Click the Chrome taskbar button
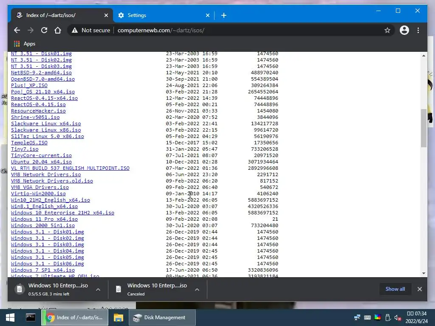435x326 pixels. [x=75, y=318]
